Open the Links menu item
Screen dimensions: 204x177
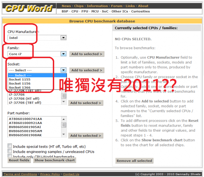click(x=130, y=6)
